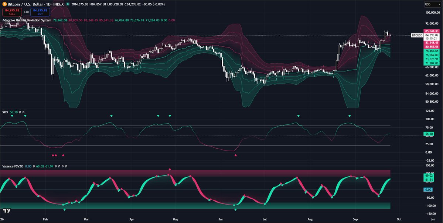
Task: Click the 76,069.80 green price label
Action: 432,55
